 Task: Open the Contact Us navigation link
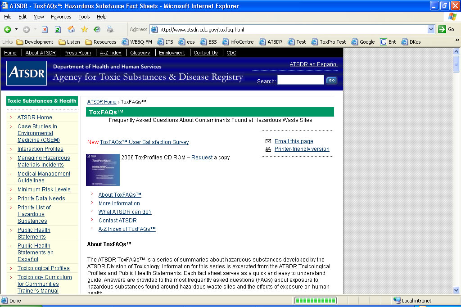205,53
